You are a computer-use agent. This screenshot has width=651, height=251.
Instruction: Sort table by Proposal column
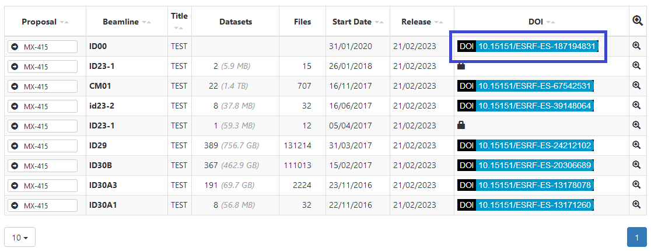64,22
